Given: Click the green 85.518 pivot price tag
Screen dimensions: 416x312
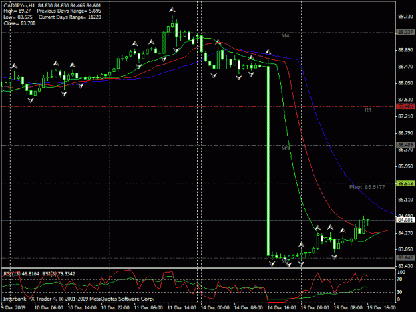Looking at the screenshot, I should click(405, 184).
